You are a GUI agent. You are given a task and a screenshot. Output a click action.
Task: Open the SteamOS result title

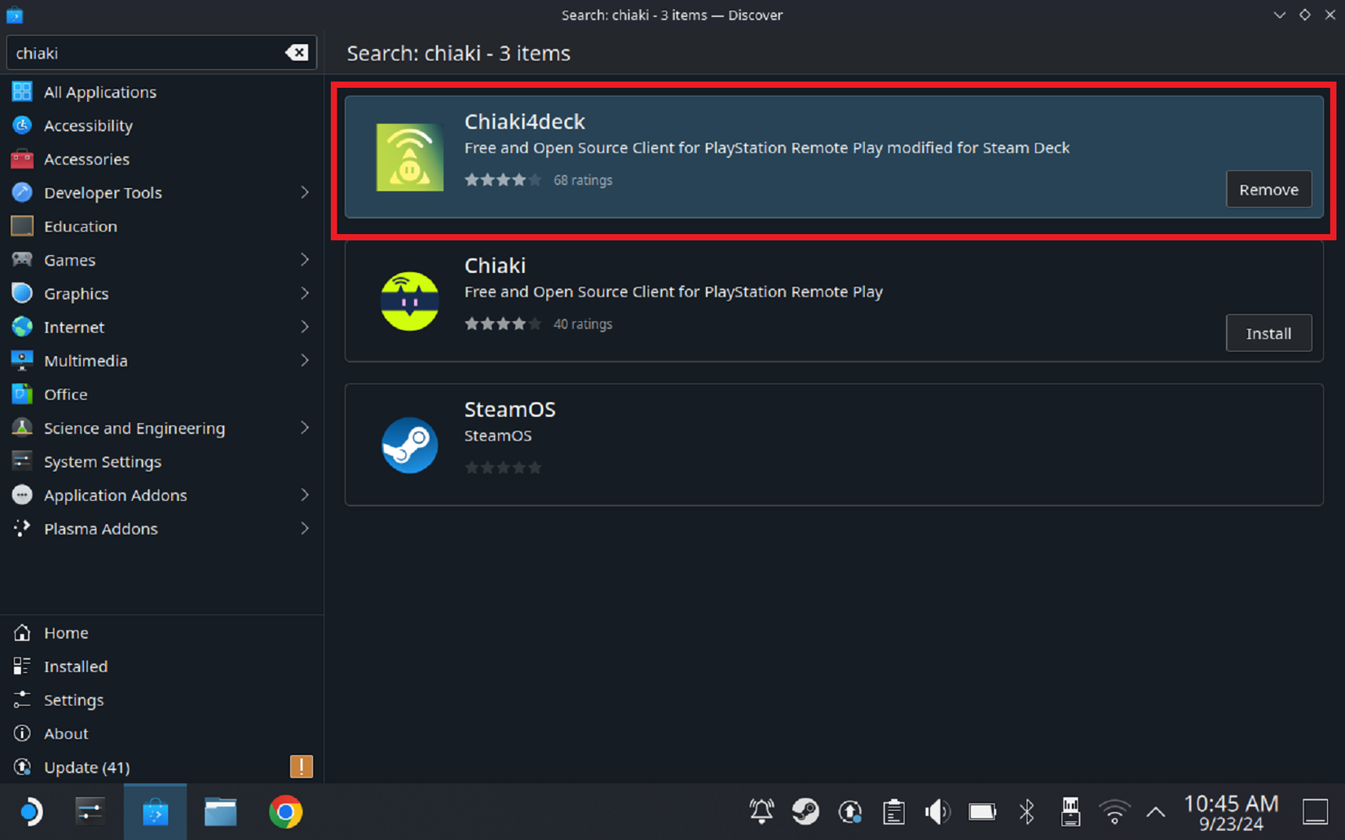509,409
